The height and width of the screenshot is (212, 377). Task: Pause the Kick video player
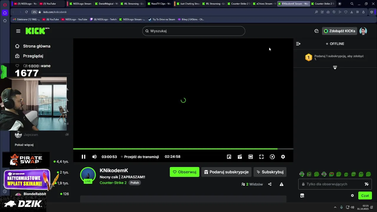pos(83,157)
